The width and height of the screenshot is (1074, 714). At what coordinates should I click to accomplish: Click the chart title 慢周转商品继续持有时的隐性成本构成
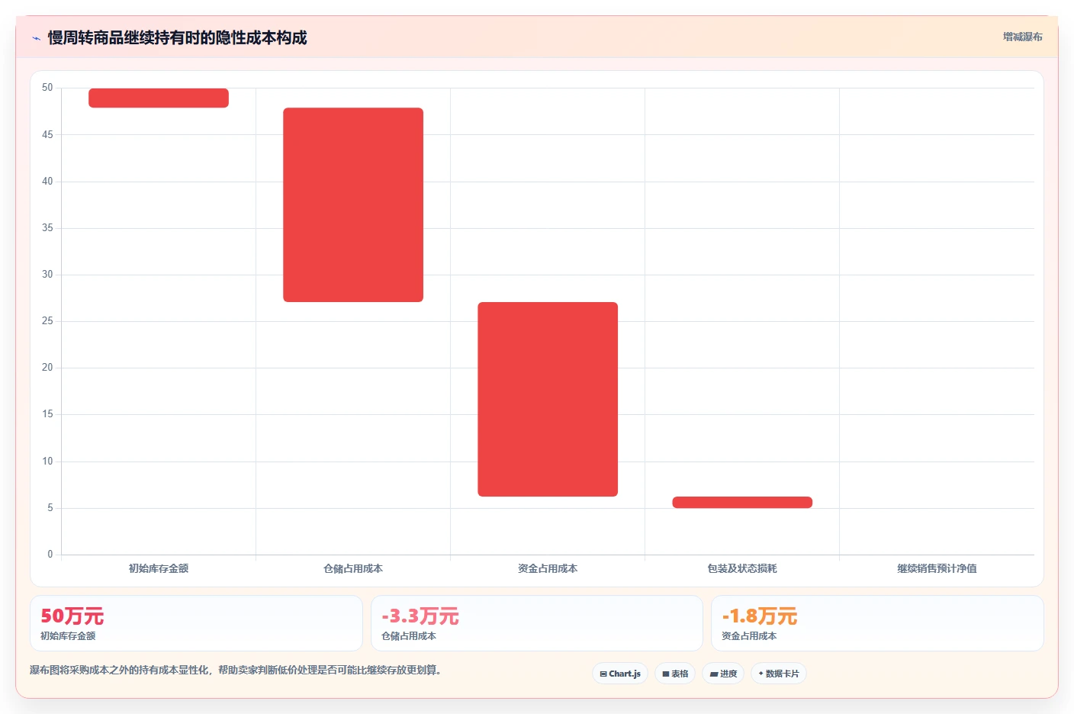click(x=177, y=37)
